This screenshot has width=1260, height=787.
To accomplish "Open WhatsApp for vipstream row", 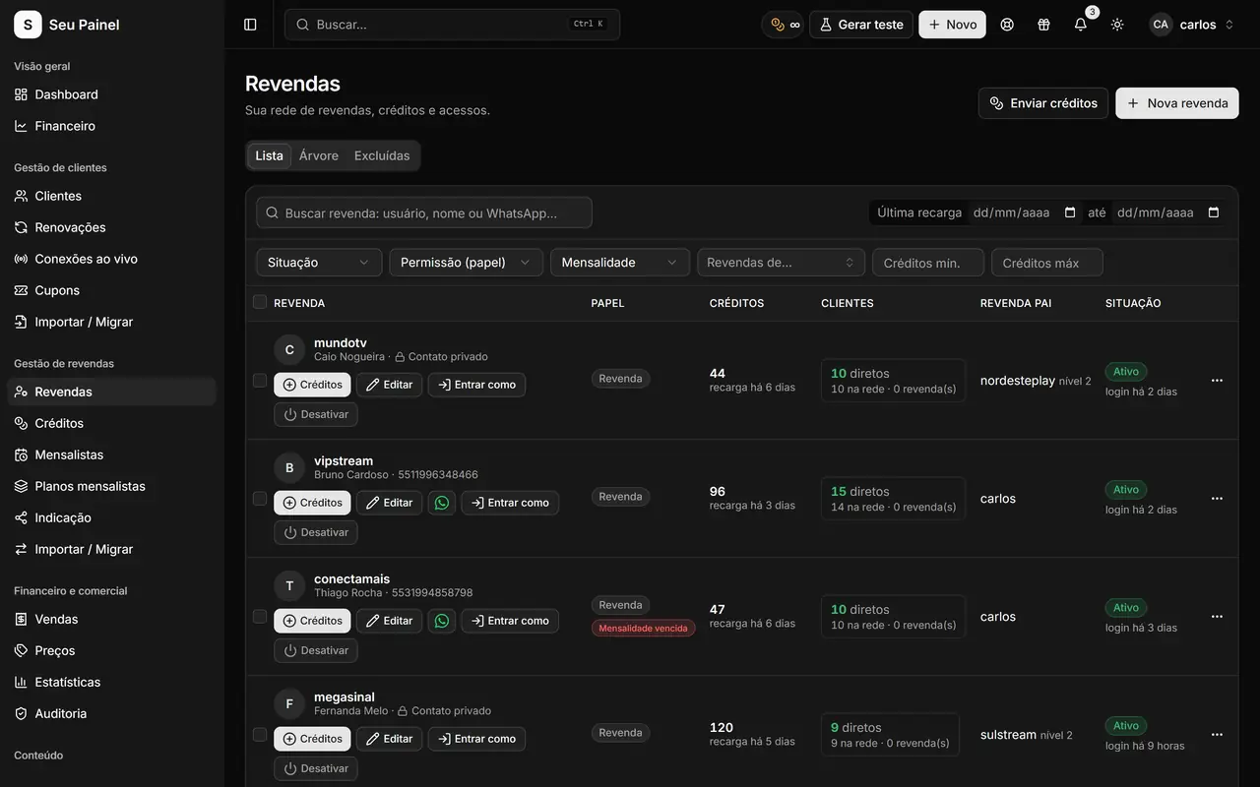I will pos(442,503).
